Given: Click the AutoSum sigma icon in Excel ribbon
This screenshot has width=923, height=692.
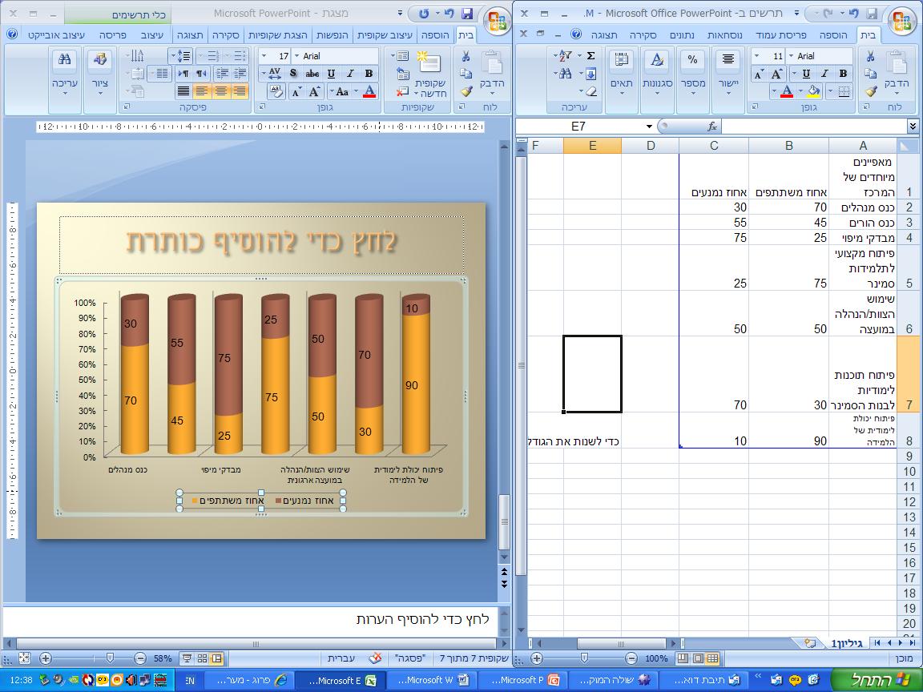Looking at the screenshot, I should pyautogui.click(x=590, y=56).
